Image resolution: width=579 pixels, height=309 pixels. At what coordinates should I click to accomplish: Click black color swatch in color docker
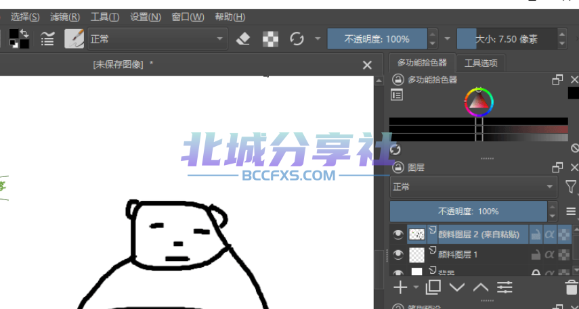[574, 93]
